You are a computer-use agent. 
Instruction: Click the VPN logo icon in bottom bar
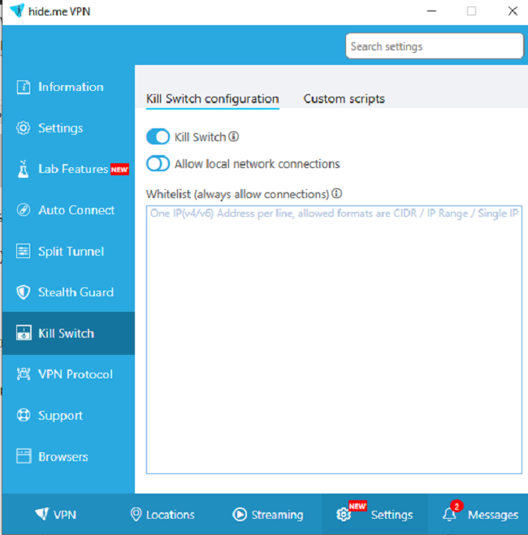pos(42,514)
